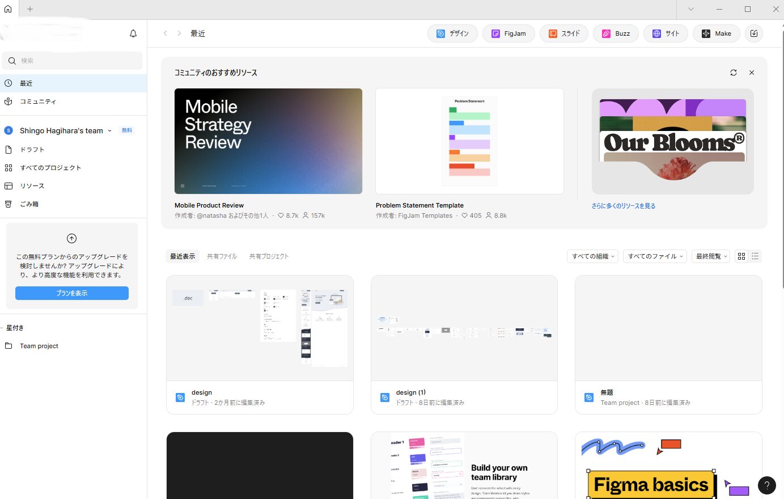Image resolution: width=784 pixels, height=499 pixels.
Task: Switch to the 共有ファイル tab
Action: pos(222,256)
